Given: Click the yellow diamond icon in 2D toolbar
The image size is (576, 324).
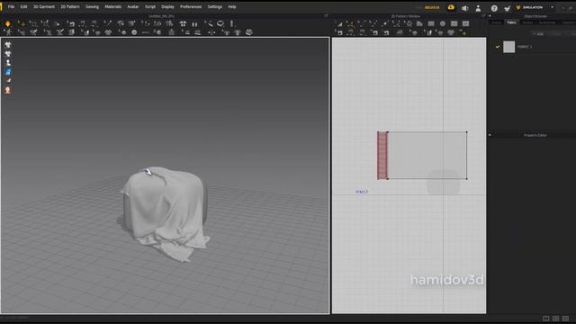Looking at the screenshot, I should (464, 33).
